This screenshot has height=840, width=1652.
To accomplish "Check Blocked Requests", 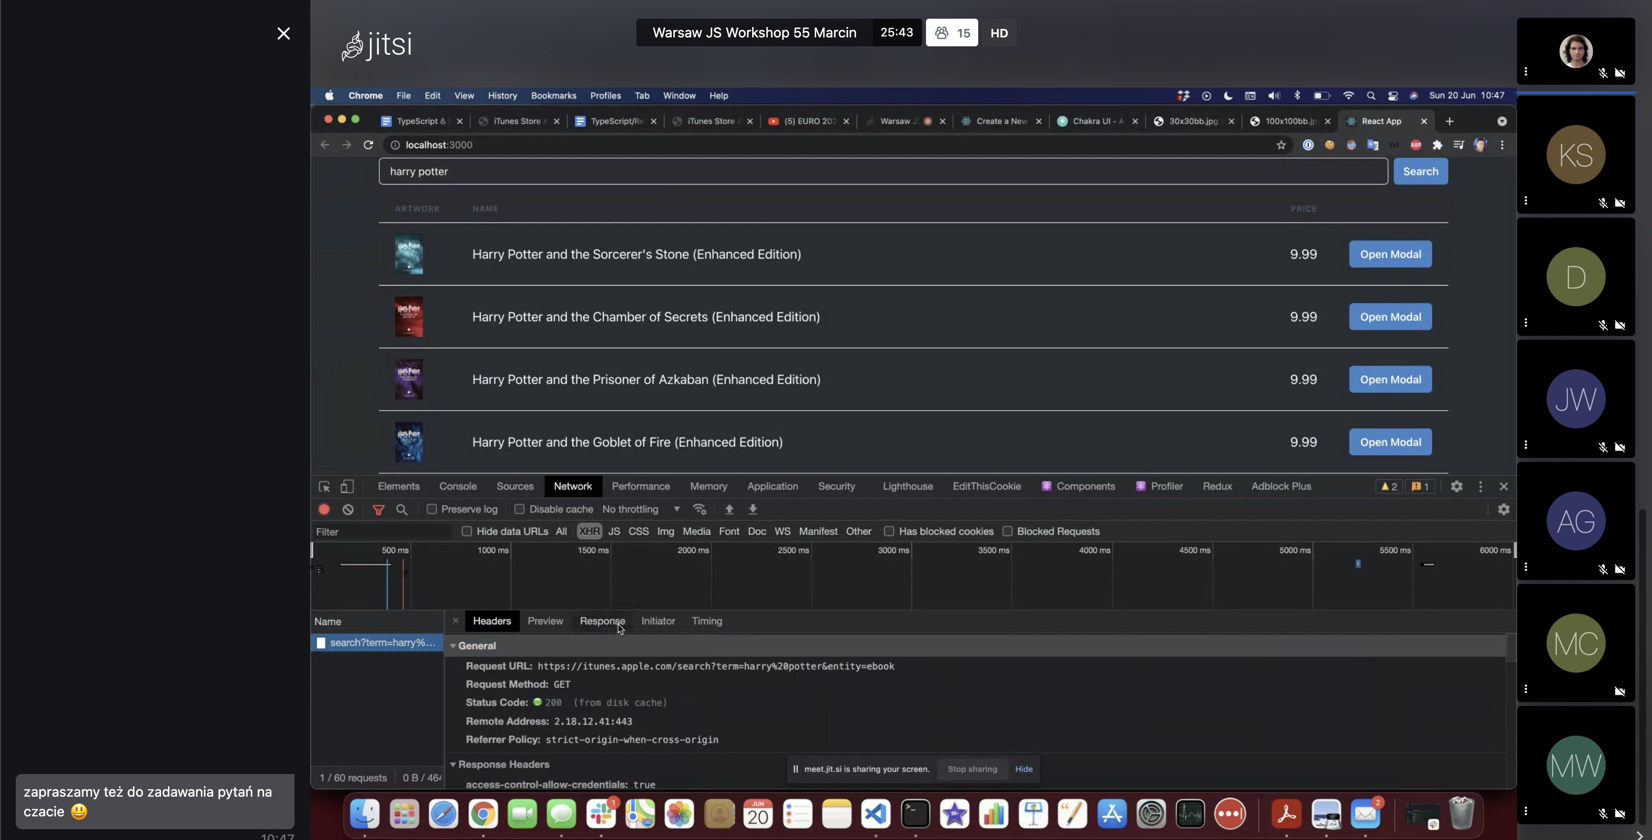I will (x=1007, y=532).
